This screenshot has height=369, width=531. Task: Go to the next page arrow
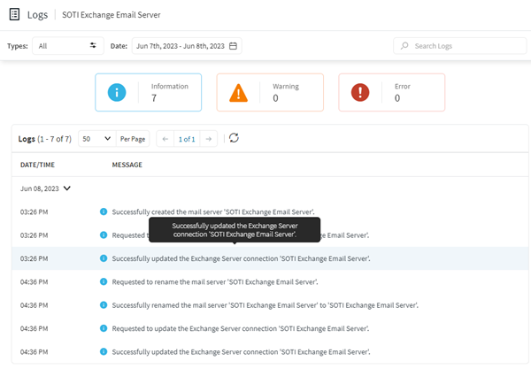pos(208,139)
